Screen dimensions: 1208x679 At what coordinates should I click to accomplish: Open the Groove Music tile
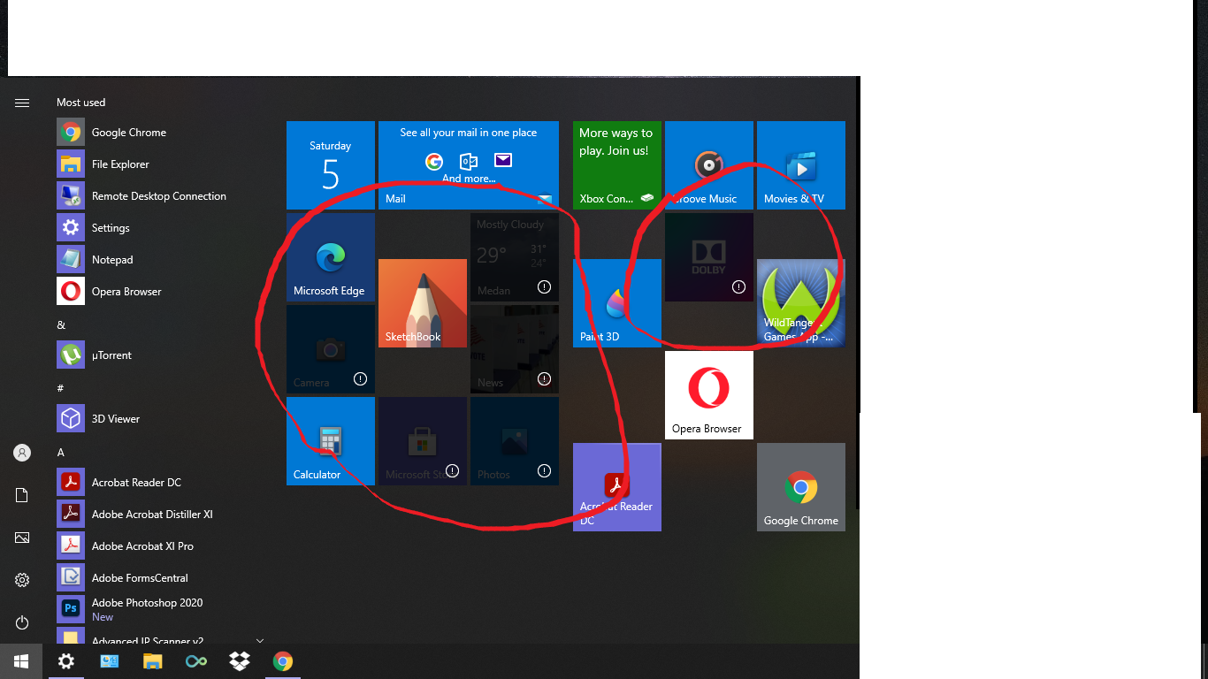point(709,165)
